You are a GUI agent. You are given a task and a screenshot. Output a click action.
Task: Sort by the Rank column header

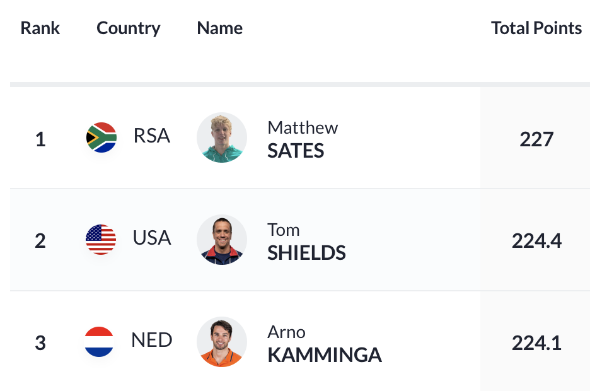tap(40, 28)
